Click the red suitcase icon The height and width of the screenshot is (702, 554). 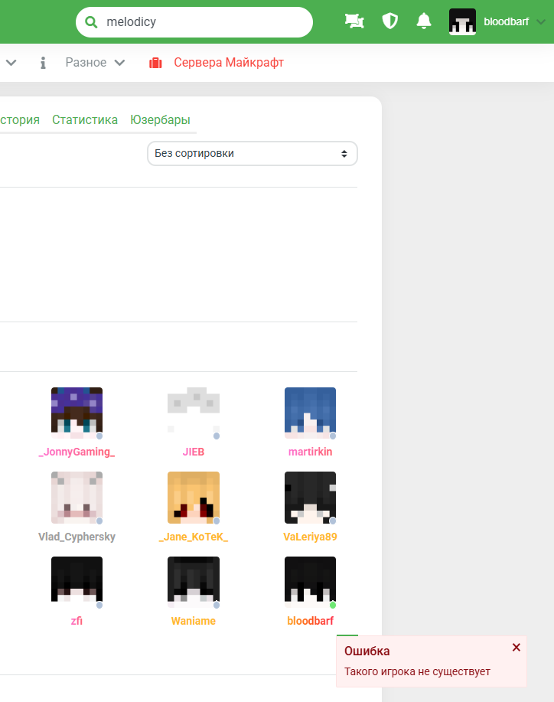[x=155, y=63]
